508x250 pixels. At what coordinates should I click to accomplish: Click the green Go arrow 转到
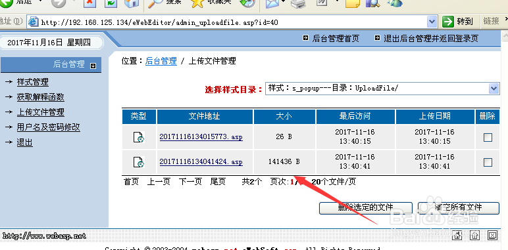pos(448,22)
